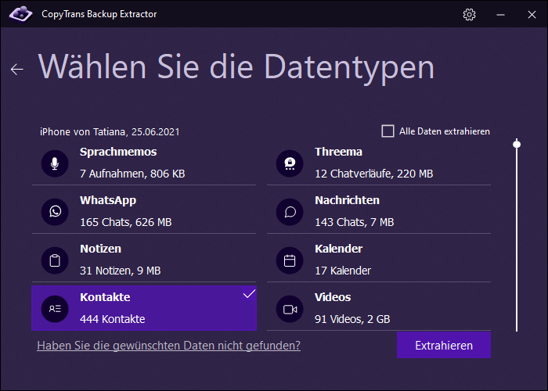Click the 12 Chatverläufe, 220 MB text
This screenshot has width=548, height=391.
pyautogui.click(x=374, y=174)
